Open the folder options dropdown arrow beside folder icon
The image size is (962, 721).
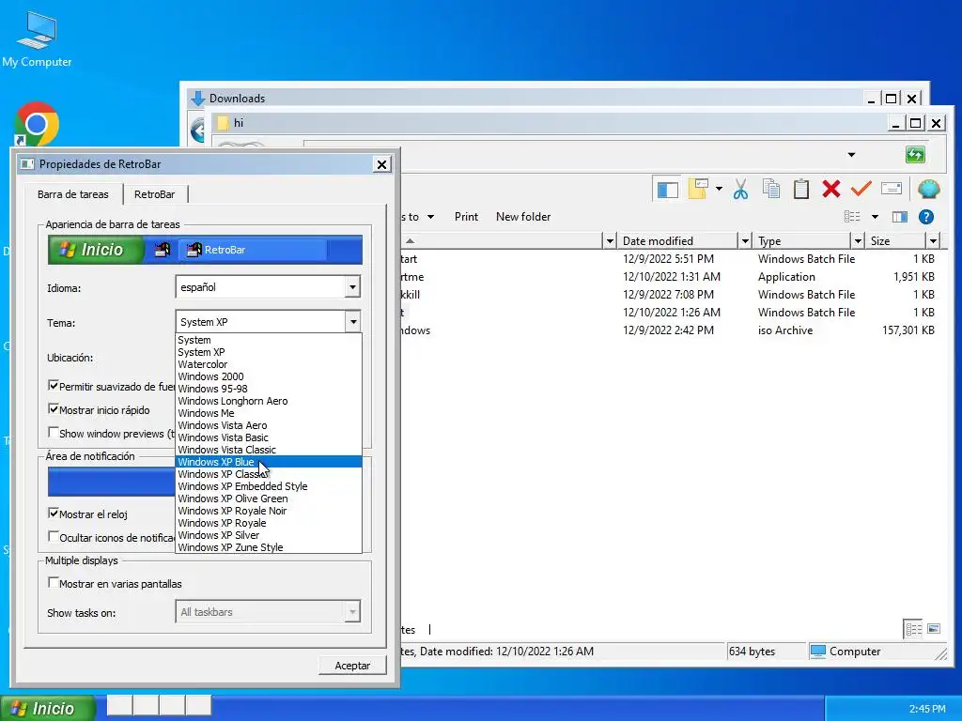click(x=719, y=189)
